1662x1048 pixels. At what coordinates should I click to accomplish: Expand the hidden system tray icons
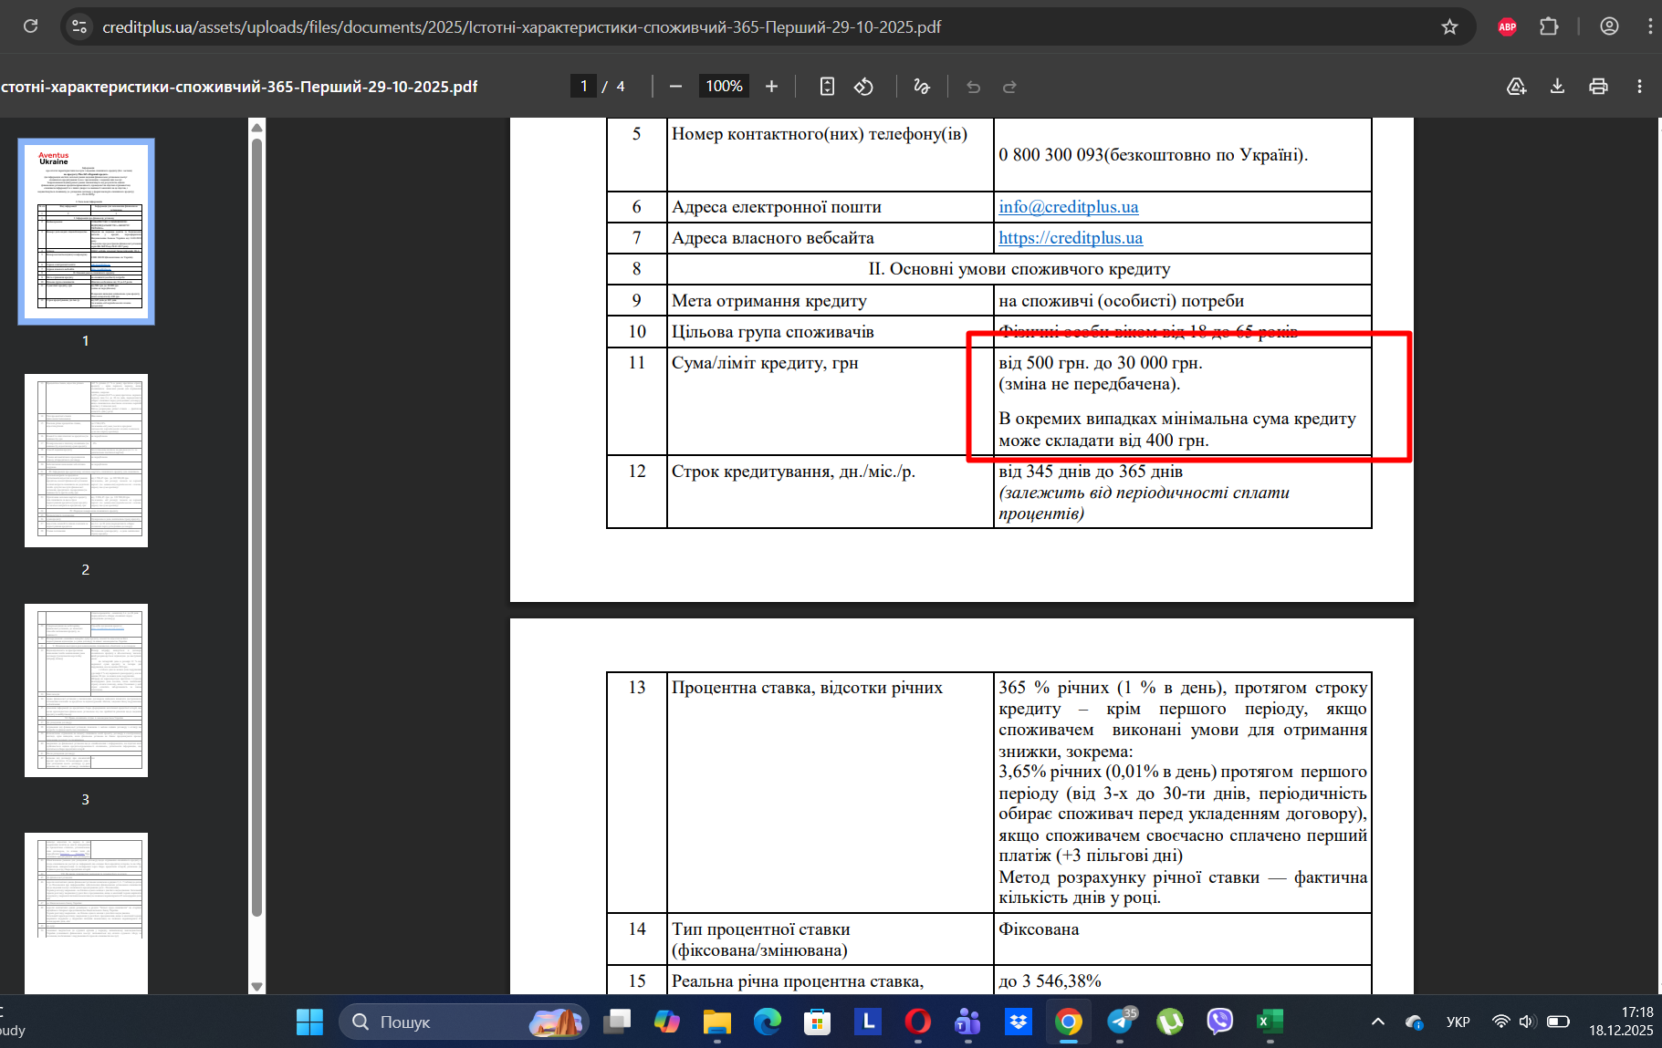pyautogui.click(x=1378, y=1022)
